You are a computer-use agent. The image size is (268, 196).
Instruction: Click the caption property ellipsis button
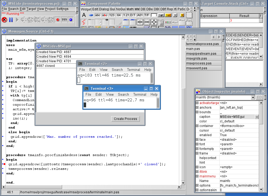[257, 117]
